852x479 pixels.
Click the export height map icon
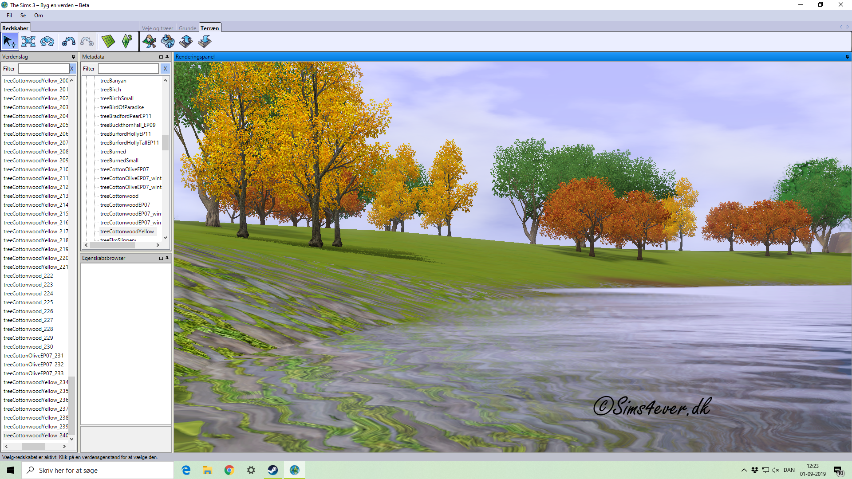(x=205, y=42)
